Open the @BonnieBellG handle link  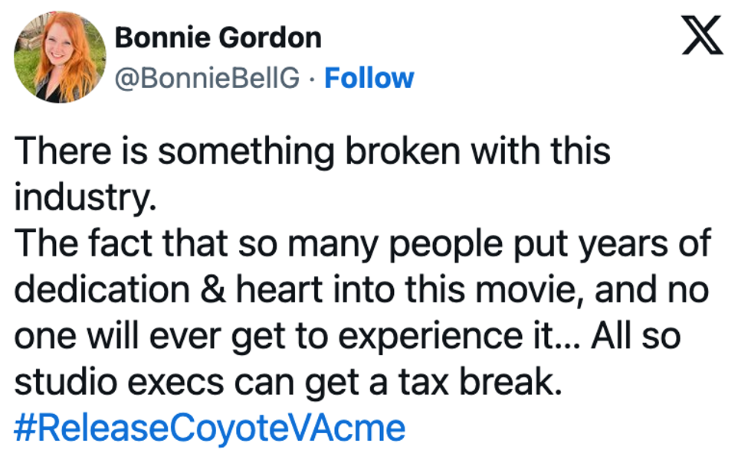tap(206, 77)
